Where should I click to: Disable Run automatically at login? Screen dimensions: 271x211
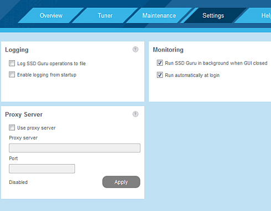(160, 75)
